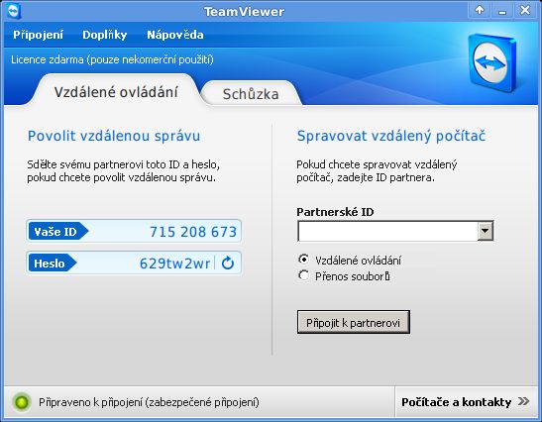The width and height of the screenshot is (542, 422).
Task: Open the Nápověda menu
Action: pyautogui.click(x=175, y=35)
